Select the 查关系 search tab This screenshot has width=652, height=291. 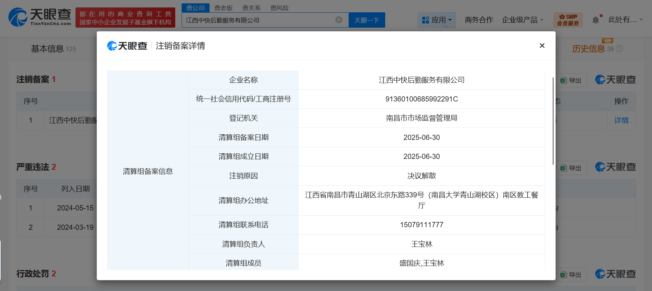click(x=251, y=8)
